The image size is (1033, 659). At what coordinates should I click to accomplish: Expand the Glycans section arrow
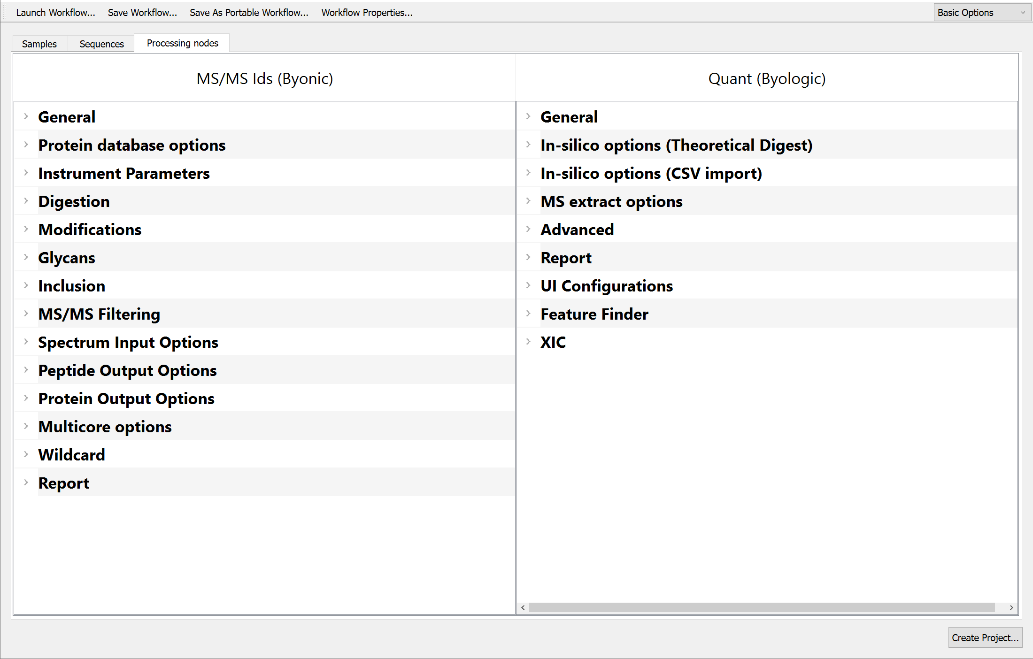26,257
